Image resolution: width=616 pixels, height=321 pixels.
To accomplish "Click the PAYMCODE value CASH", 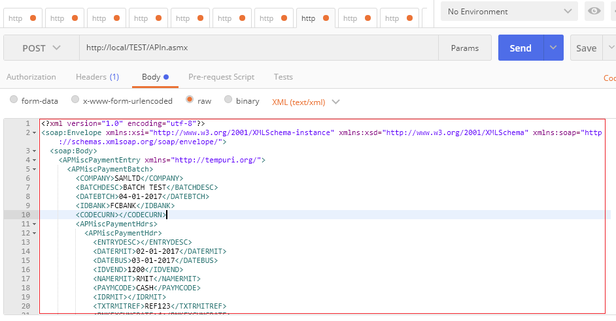I will [x=145, y=288].
